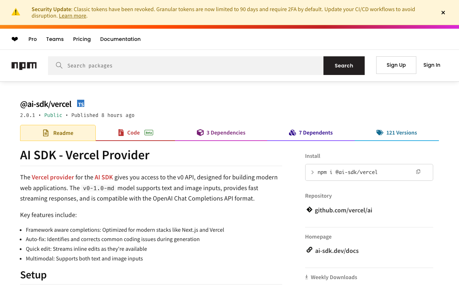Click the magnifying glass search icon
This screenshot has height=287, width=459.
[59, 65]
